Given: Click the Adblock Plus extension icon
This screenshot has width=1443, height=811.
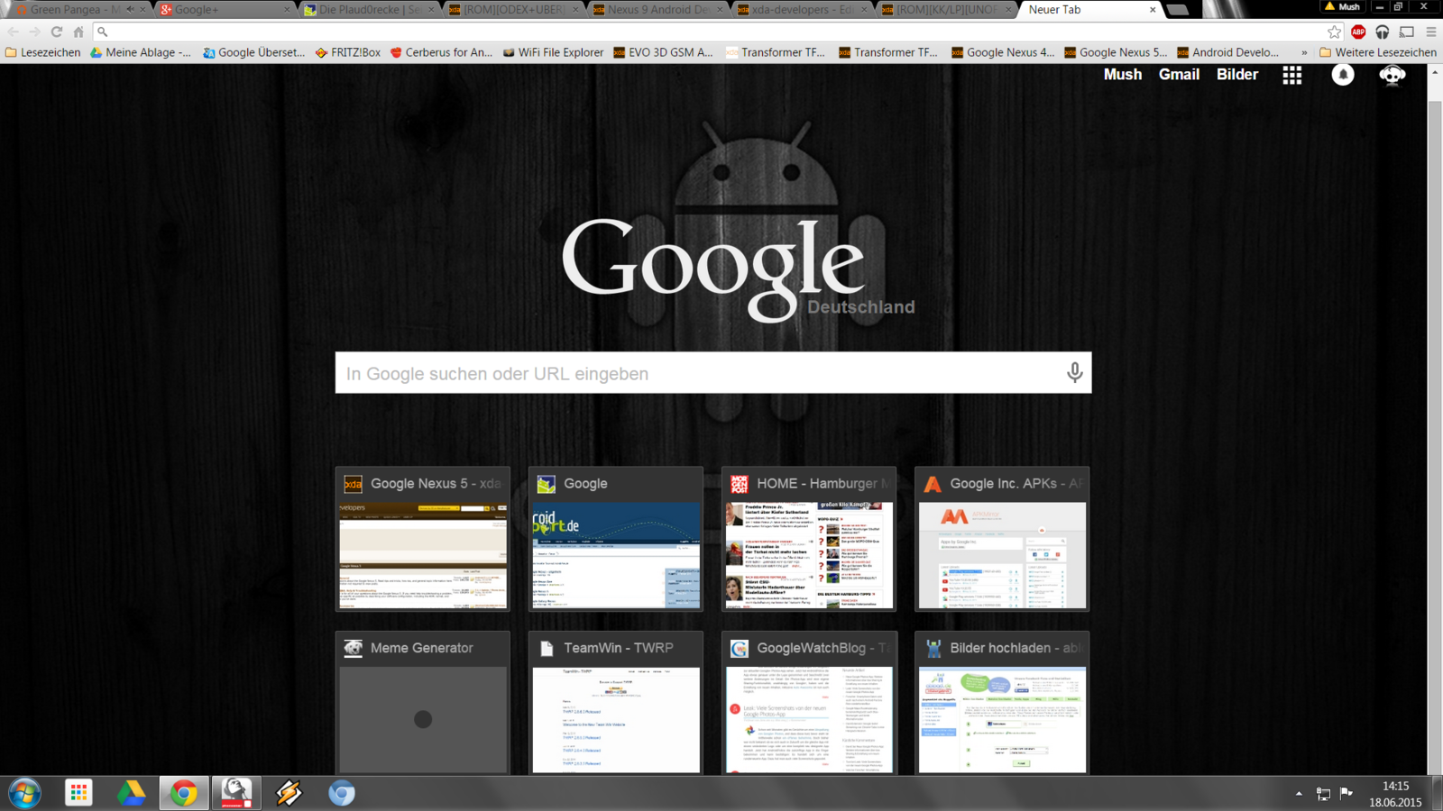Looking at the screenshot, I should (x=1358, y=32).
